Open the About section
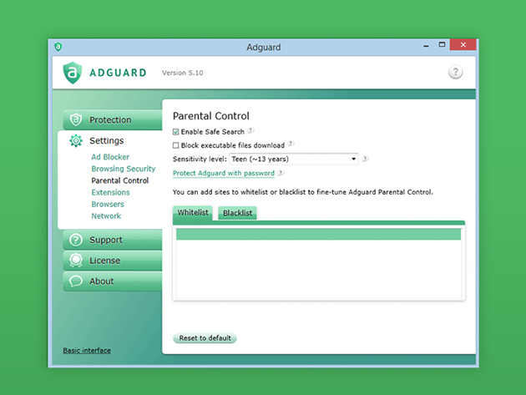526x395 pixels. click(113, 281)
